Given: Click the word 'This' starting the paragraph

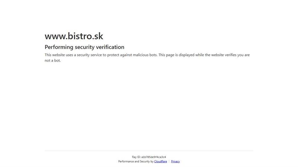Looking at the screenshot, I should [48, 55].
